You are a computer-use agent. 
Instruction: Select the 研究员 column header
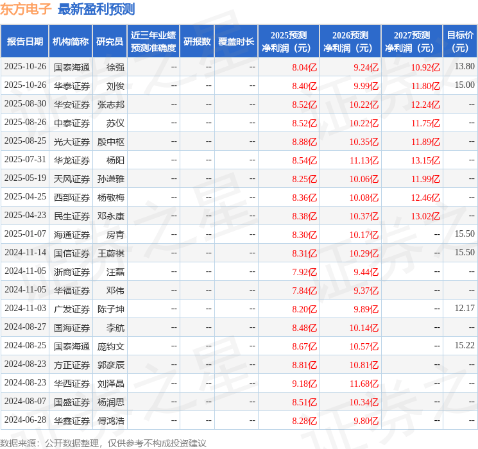(x=110, y=41)
